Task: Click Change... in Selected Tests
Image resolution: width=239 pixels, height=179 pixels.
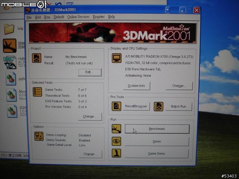Action: tap(90, 116)
